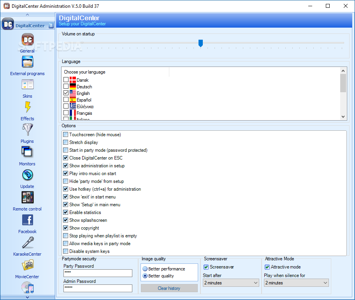Screen dimensions: 355x300
Task: Open the Plugins funnel icon
Action: [28, 130]
